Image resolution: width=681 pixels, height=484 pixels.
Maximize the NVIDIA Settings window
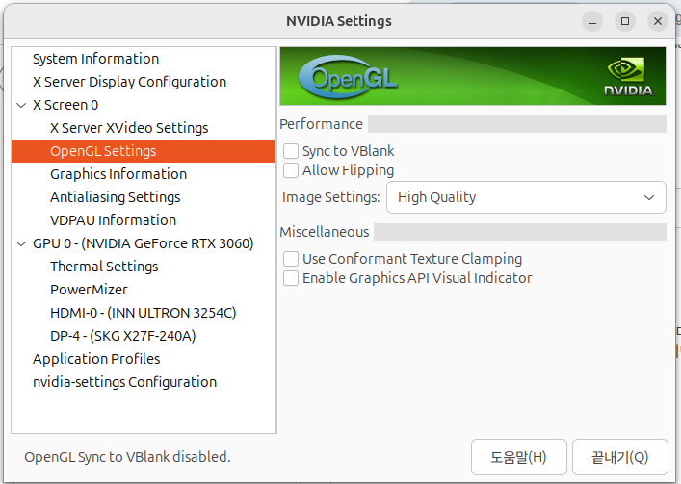625,21
